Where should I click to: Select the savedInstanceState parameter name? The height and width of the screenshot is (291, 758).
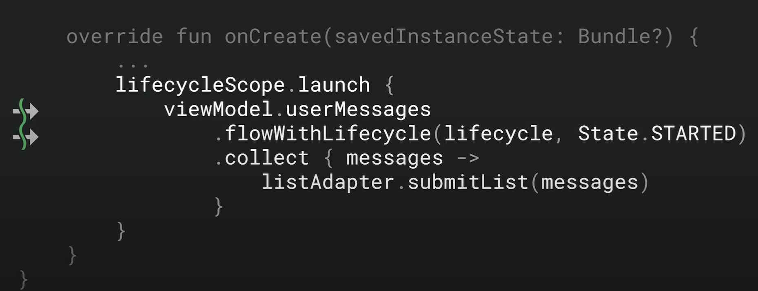click(443, 37)
